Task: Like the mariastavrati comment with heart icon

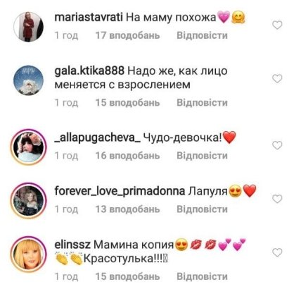Action: (277, 25)
